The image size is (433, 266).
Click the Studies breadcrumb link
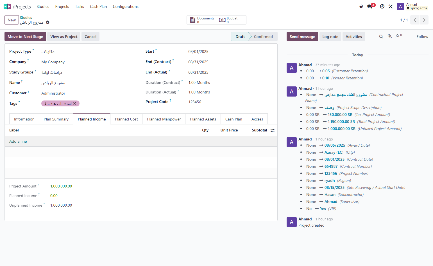pos(26,17)
